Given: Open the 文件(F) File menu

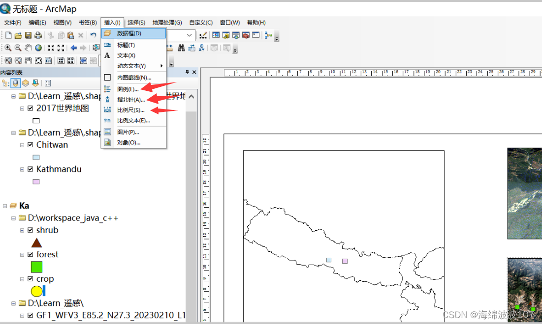Looking at the screenshot, I should click(x=13, y=23).
